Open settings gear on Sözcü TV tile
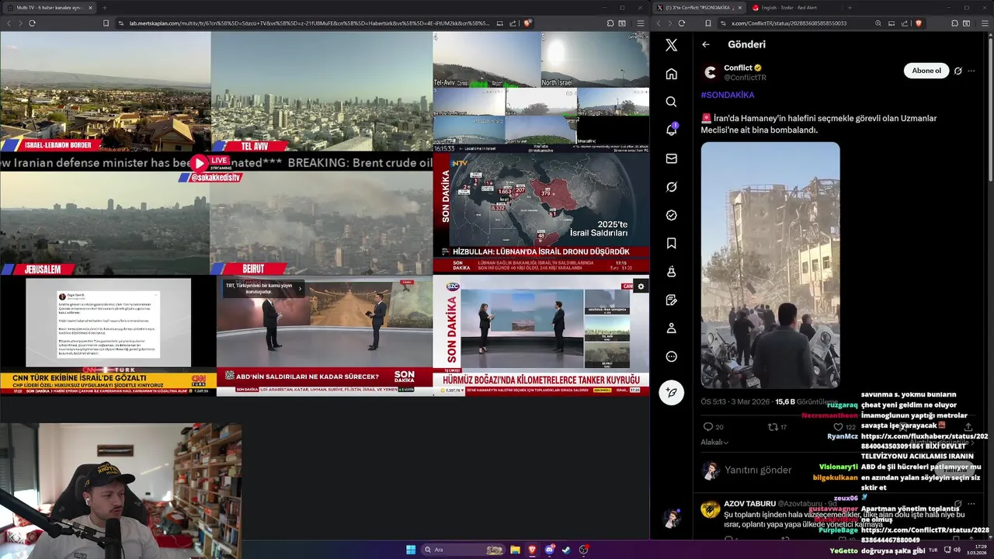Image resolution: width=994 pixels, height=559 pixels. [x=641, y=286]
